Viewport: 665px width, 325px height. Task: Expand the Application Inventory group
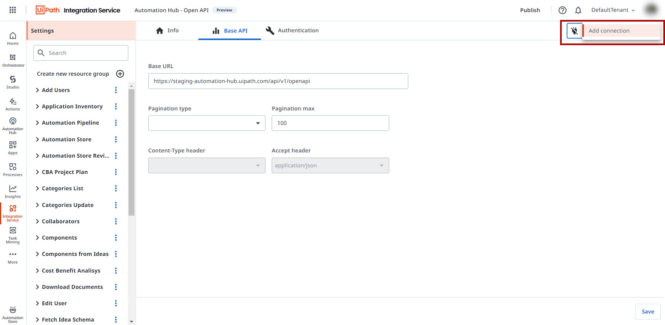tap(37, 106)
